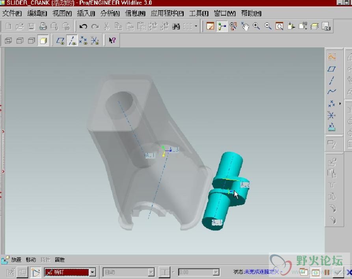Open the 放置 panel
The image size is (352, 279).
click(x=16, y=260)
